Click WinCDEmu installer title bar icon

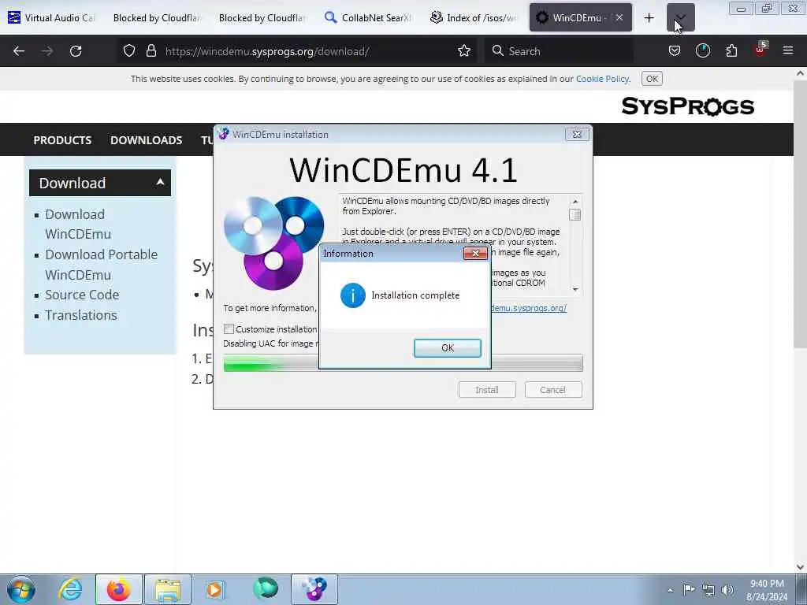click(x=223, y=134)
